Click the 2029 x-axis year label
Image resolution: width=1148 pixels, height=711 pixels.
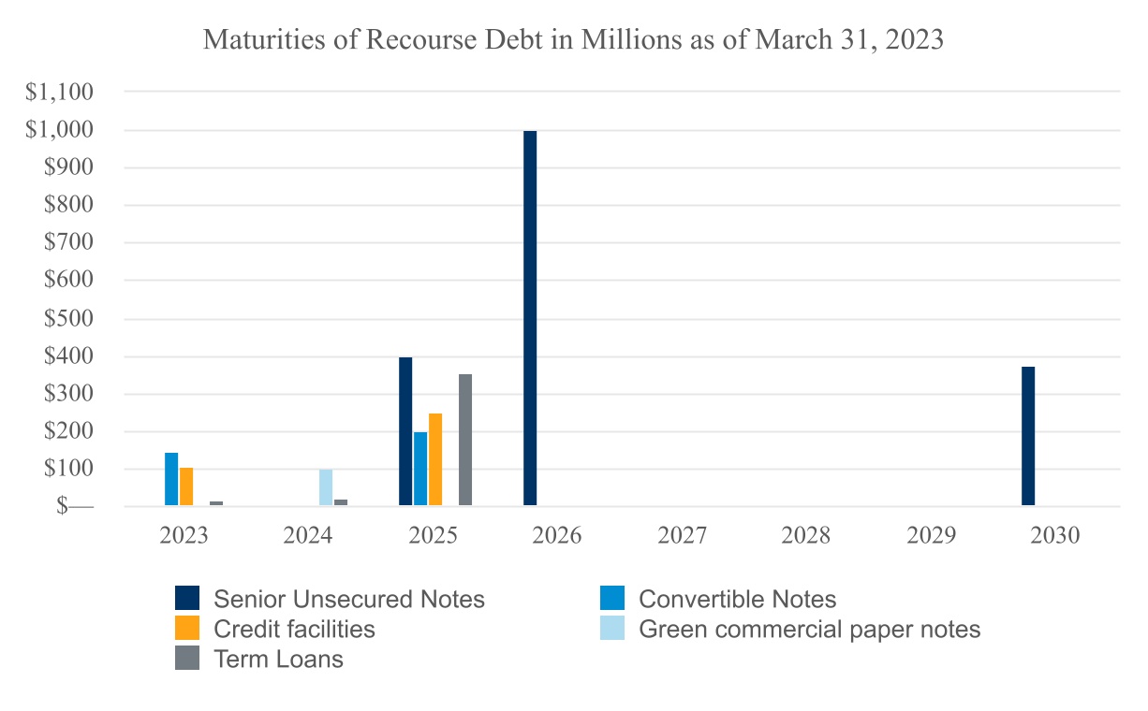[x=931, y=536]
